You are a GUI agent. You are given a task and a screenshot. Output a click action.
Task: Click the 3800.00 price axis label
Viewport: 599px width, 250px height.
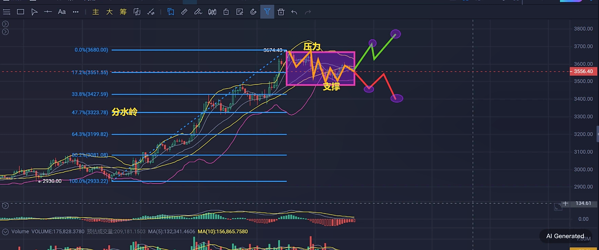[583, 28]
